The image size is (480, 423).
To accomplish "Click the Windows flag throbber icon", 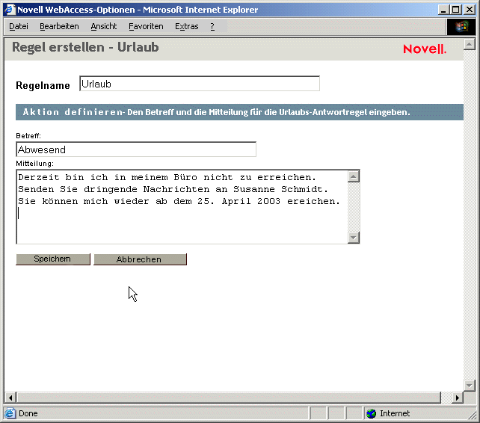I will point(461,27).
